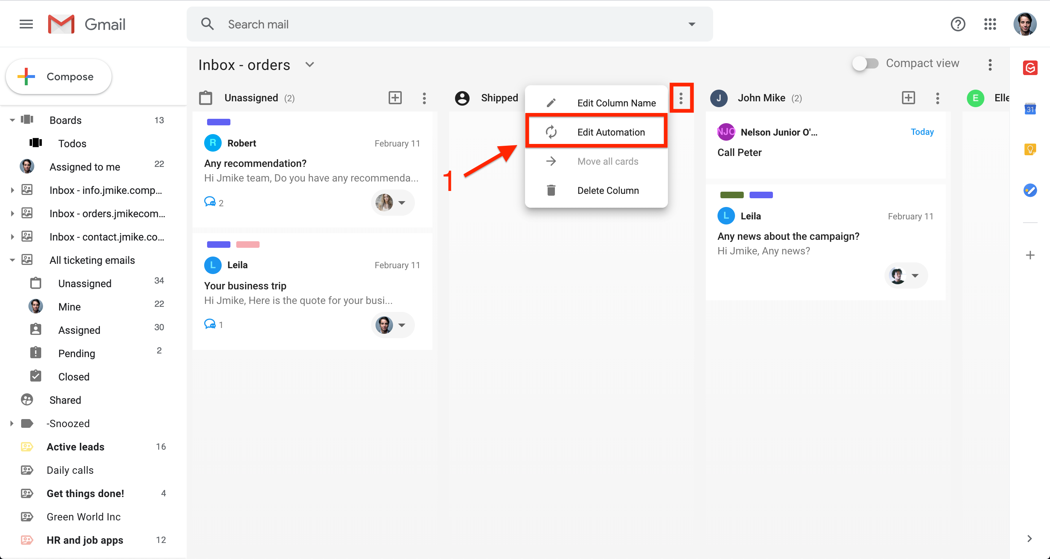This screenshot has width=1050, height=559.
Task: Click Robert's R sender avatar
Action: pos(213,143)
